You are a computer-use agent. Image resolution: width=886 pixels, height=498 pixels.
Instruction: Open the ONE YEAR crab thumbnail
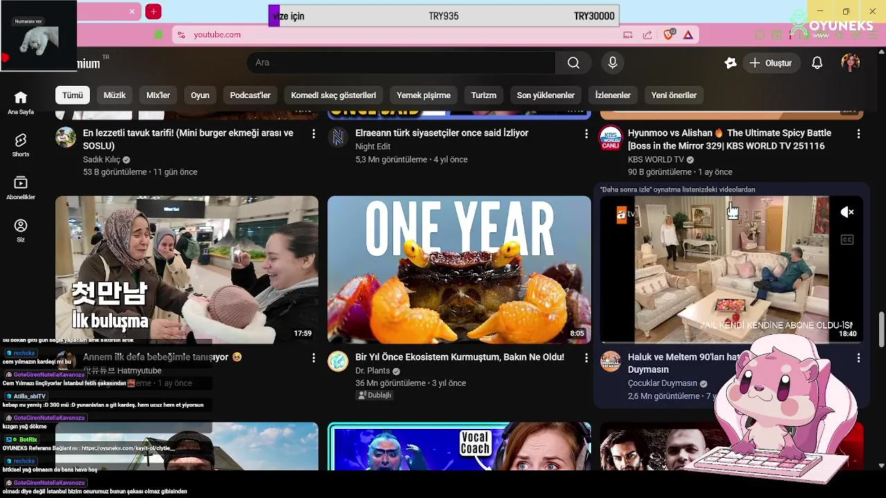(459, 270)
